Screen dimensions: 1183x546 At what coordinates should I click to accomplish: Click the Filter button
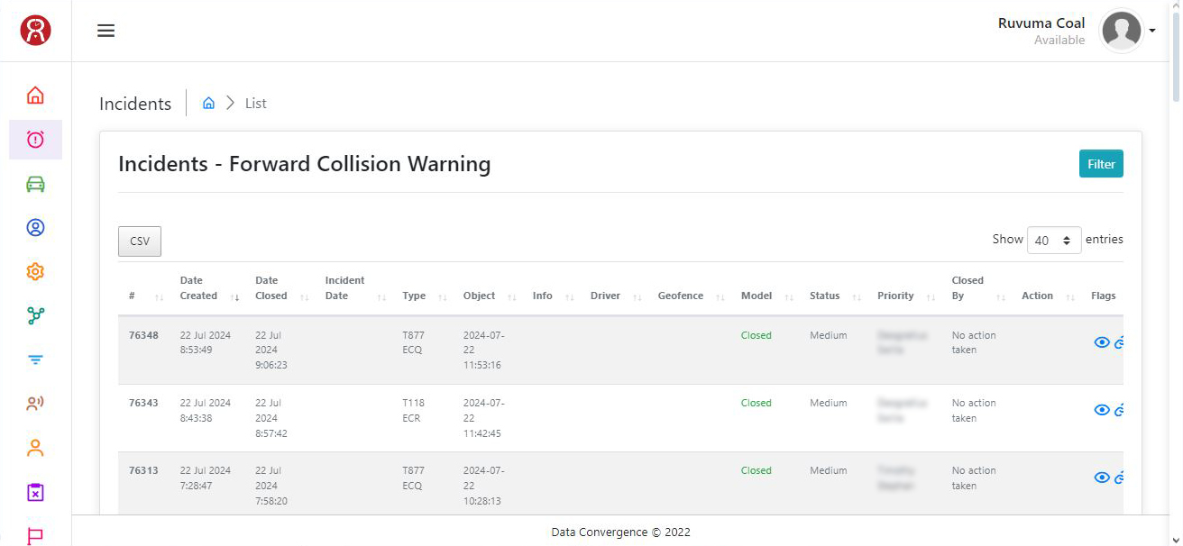click(1100, 164)
